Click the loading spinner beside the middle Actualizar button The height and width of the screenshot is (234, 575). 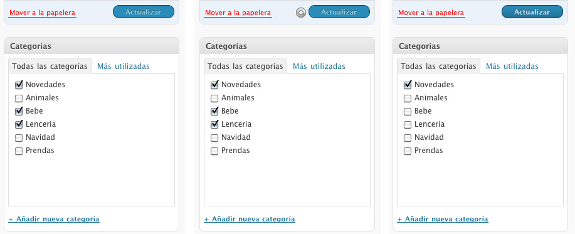(301, 13)
